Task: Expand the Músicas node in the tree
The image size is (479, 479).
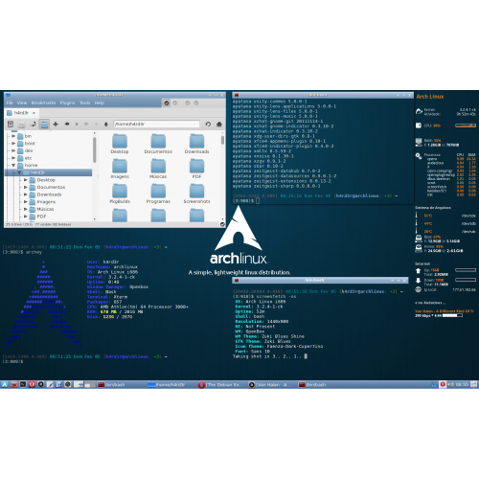Action: 26,209
